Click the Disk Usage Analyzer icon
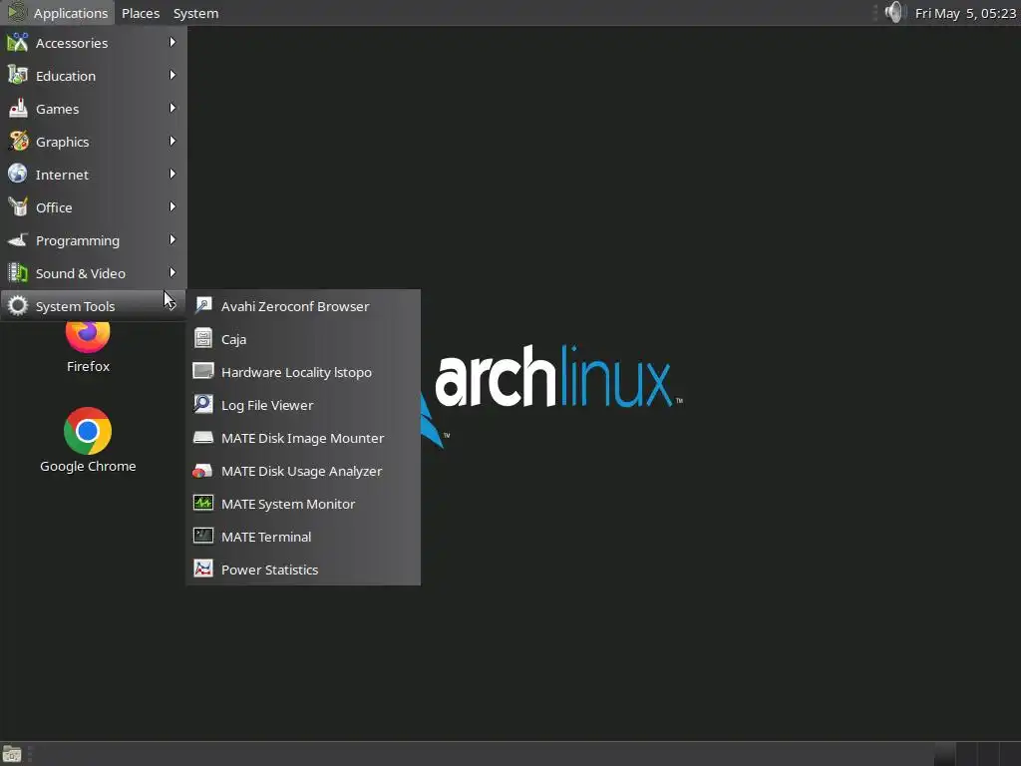 203,471
